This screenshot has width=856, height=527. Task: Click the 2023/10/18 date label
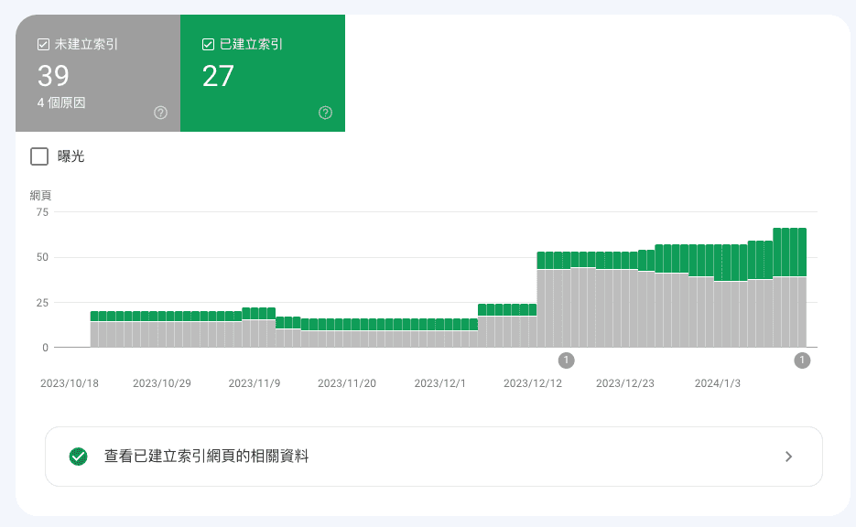pos(69,383)
